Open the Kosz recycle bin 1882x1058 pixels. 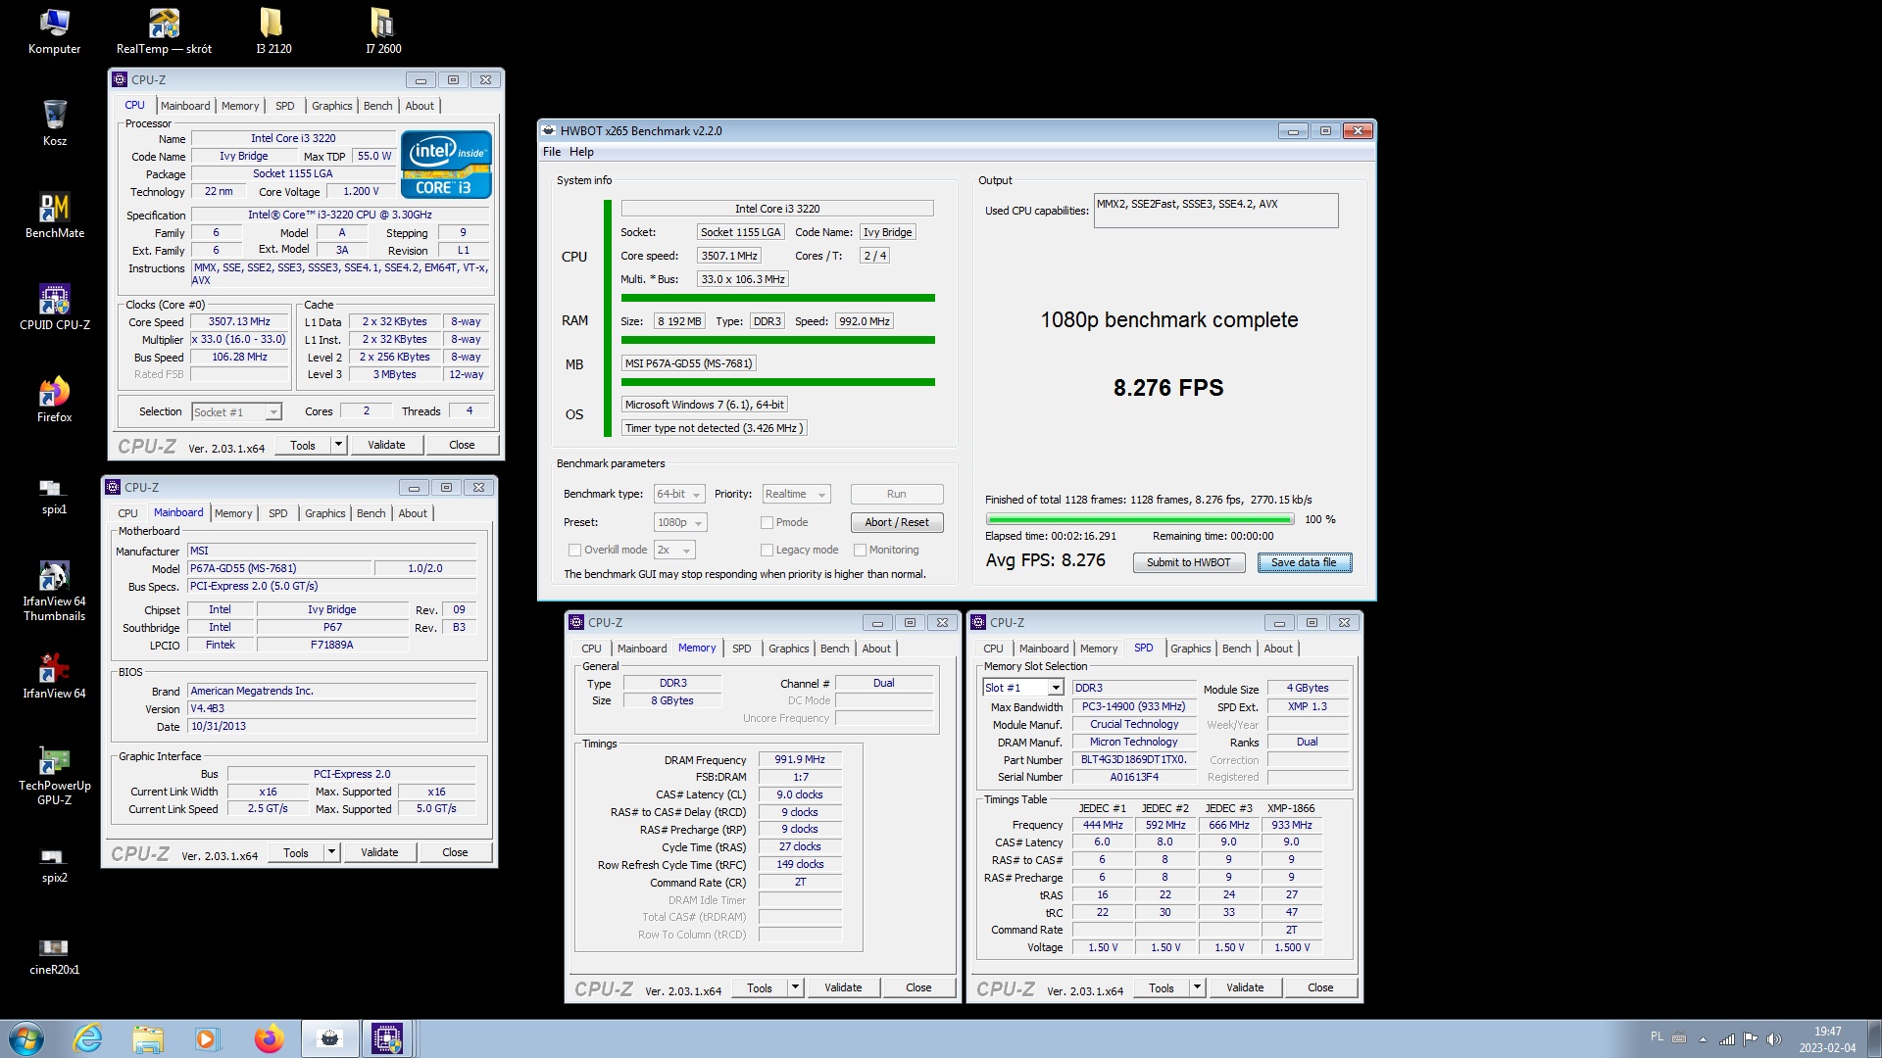pyautogui.click(x=55, y=123)
